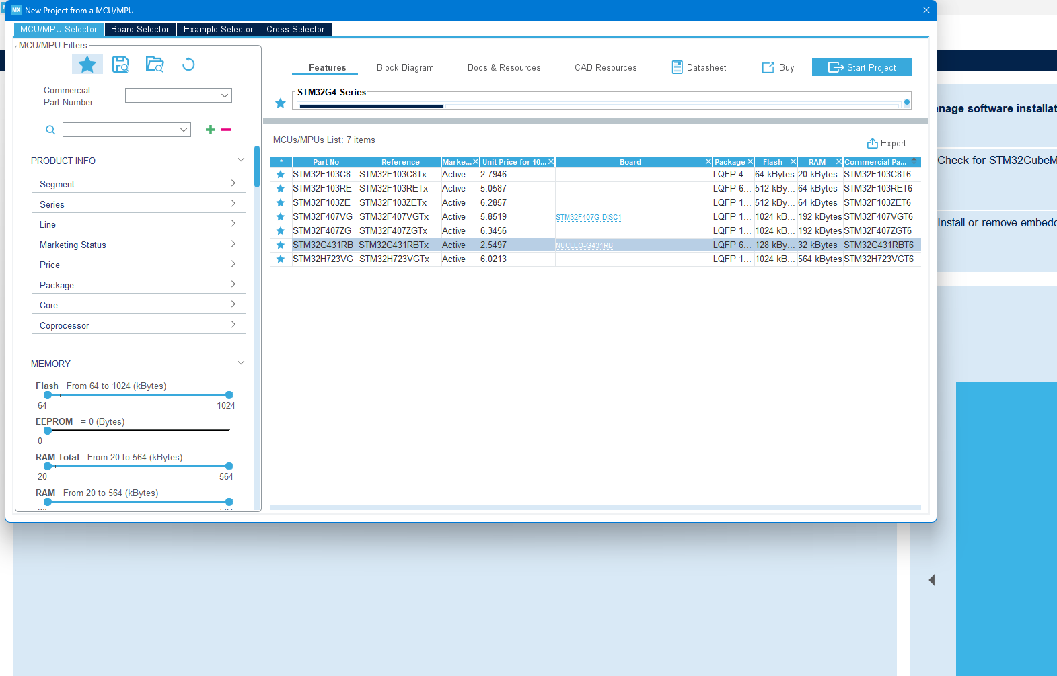Open the CAD Resources tab
This screenshot has height=676, width=1057.
click(x=606, y=68)
